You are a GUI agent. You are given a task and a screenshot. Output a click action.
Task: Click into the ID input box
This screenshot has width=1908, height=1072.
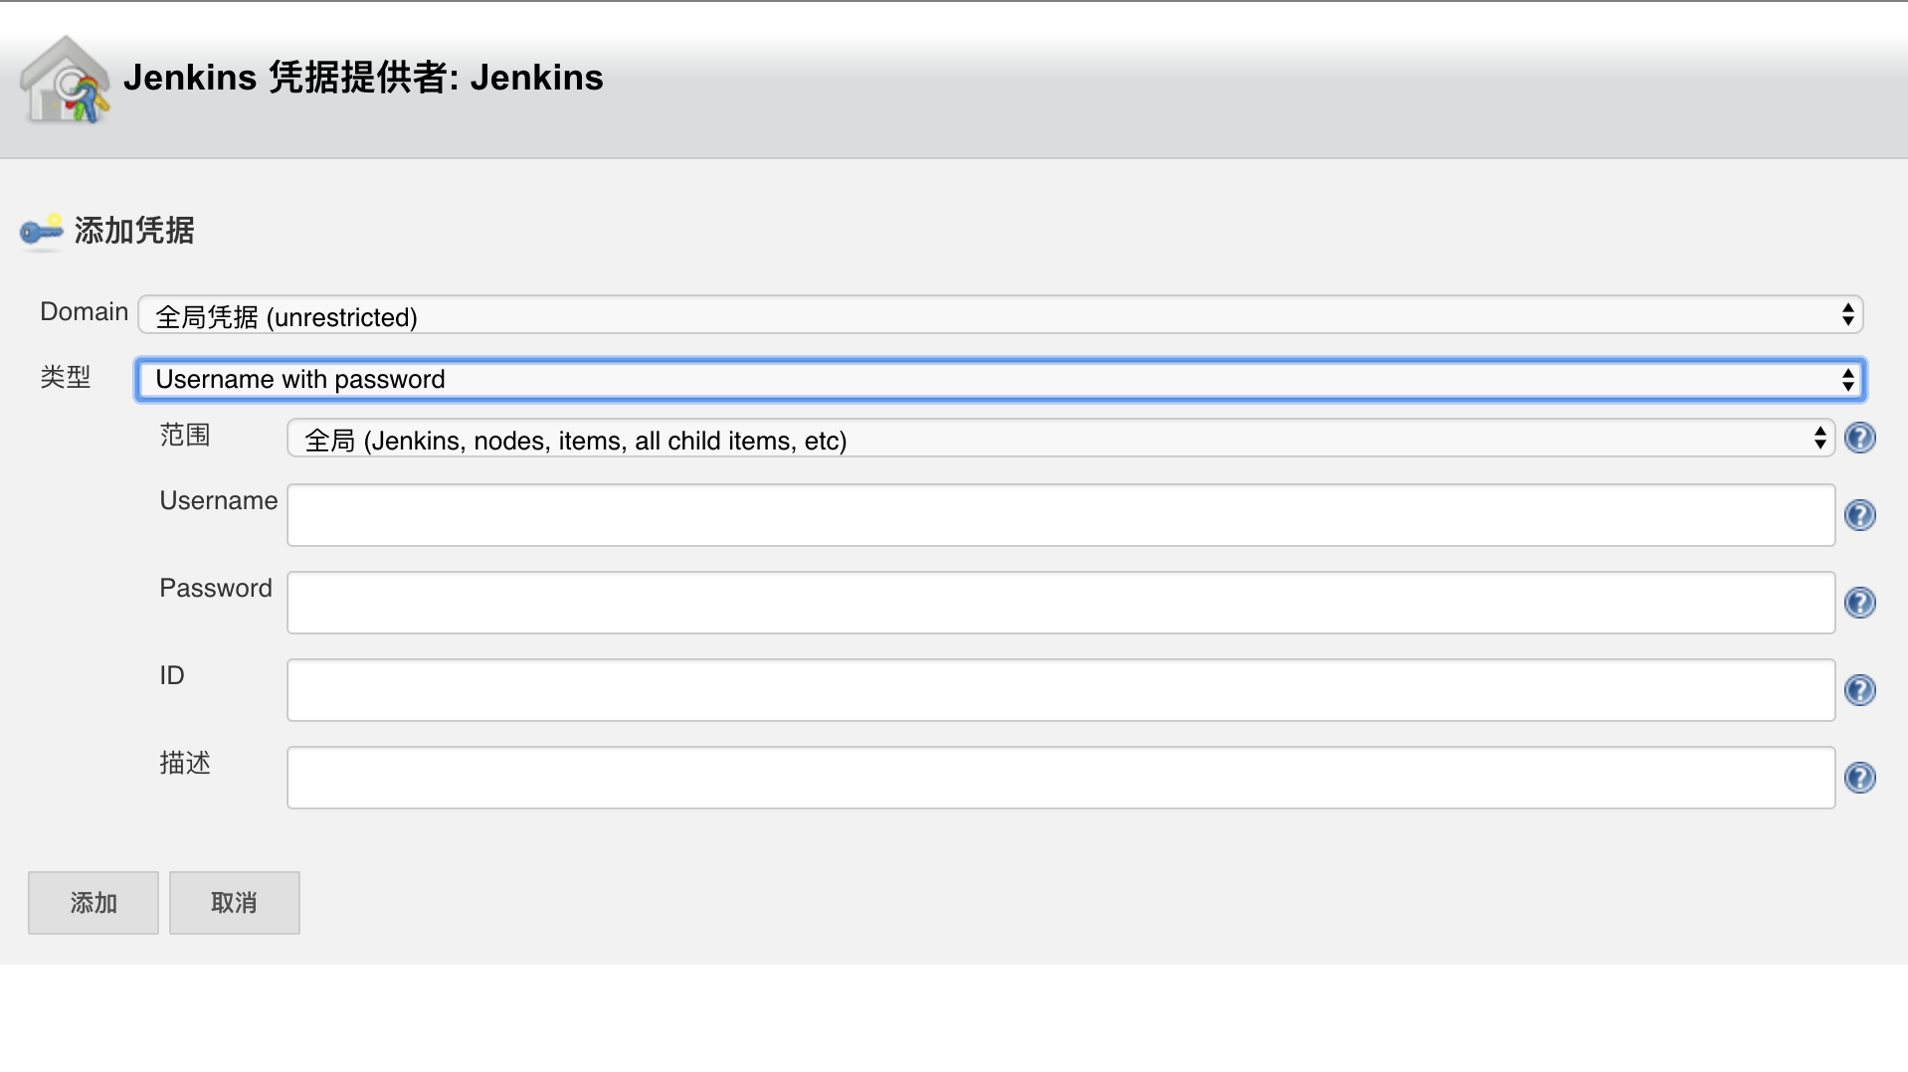[1060, 690]
